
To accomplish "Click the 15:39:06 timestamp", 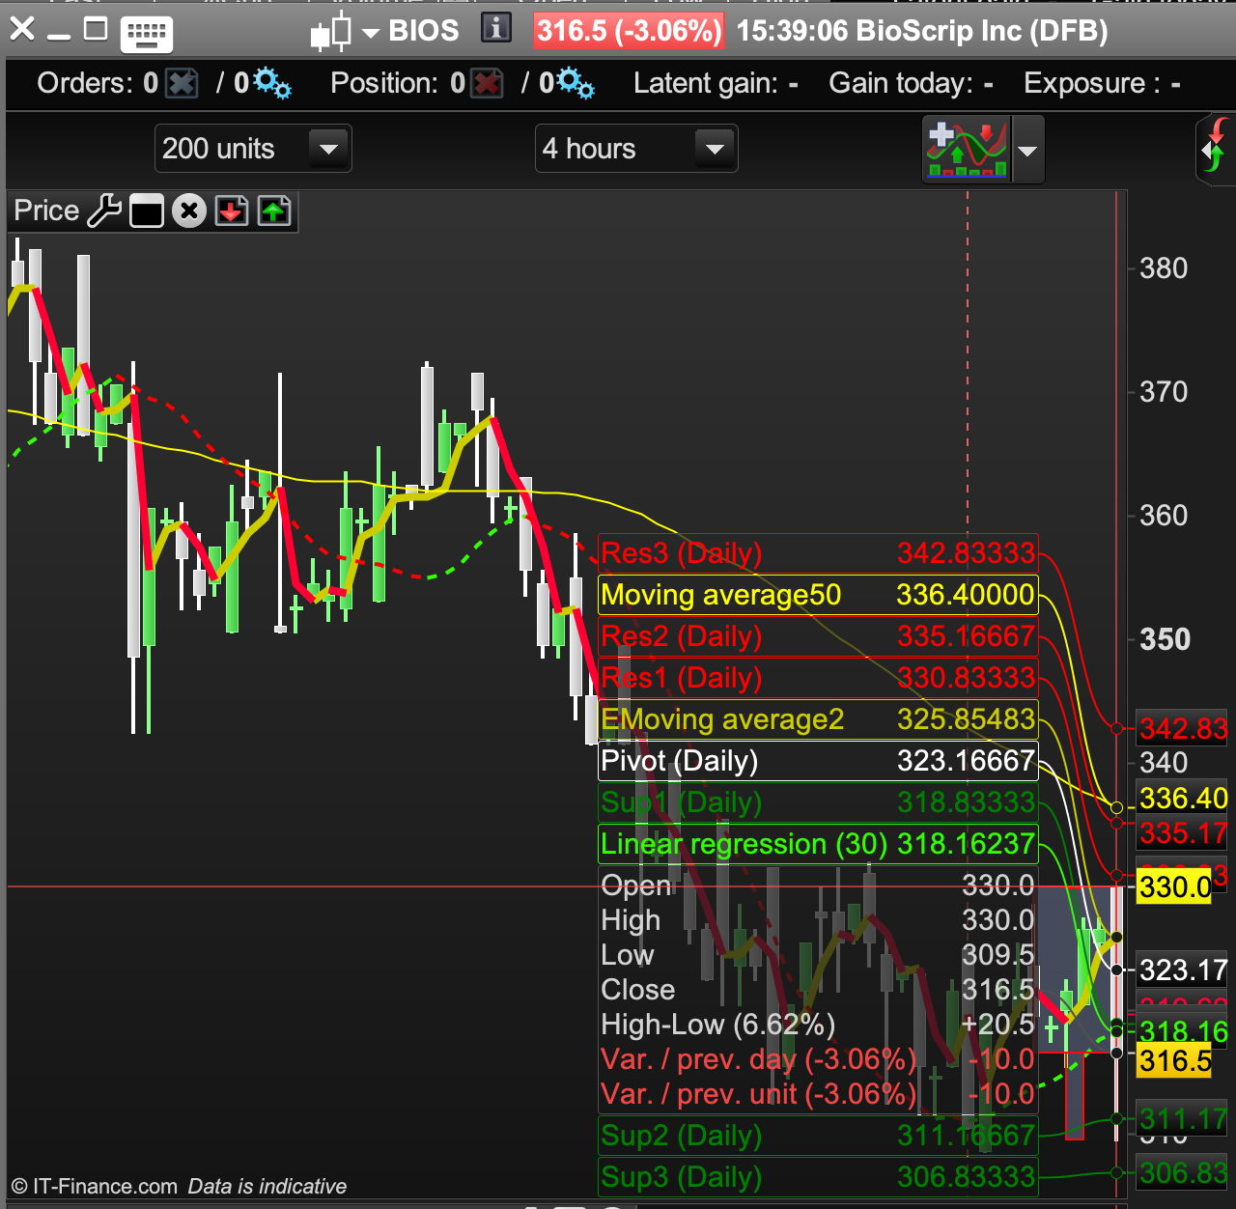I will pyautogui.click(x=792, y=31).
